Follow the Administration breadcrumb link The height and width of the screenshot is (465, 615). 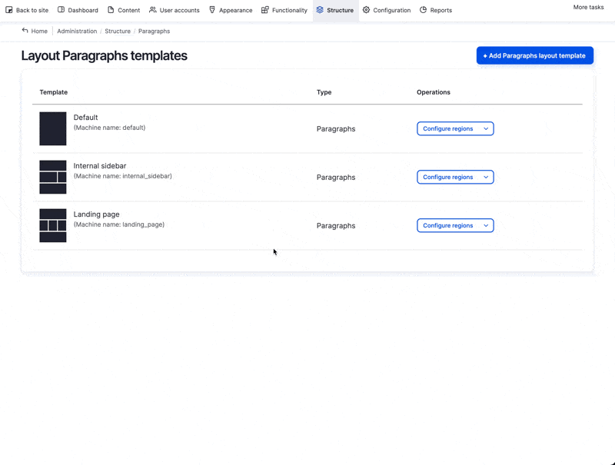click(x=77, y=31)
